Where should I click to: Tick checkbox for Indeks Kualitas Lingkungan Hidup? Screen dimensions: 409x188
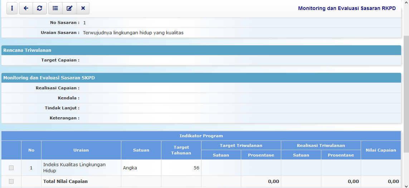[x=11, y=168]
